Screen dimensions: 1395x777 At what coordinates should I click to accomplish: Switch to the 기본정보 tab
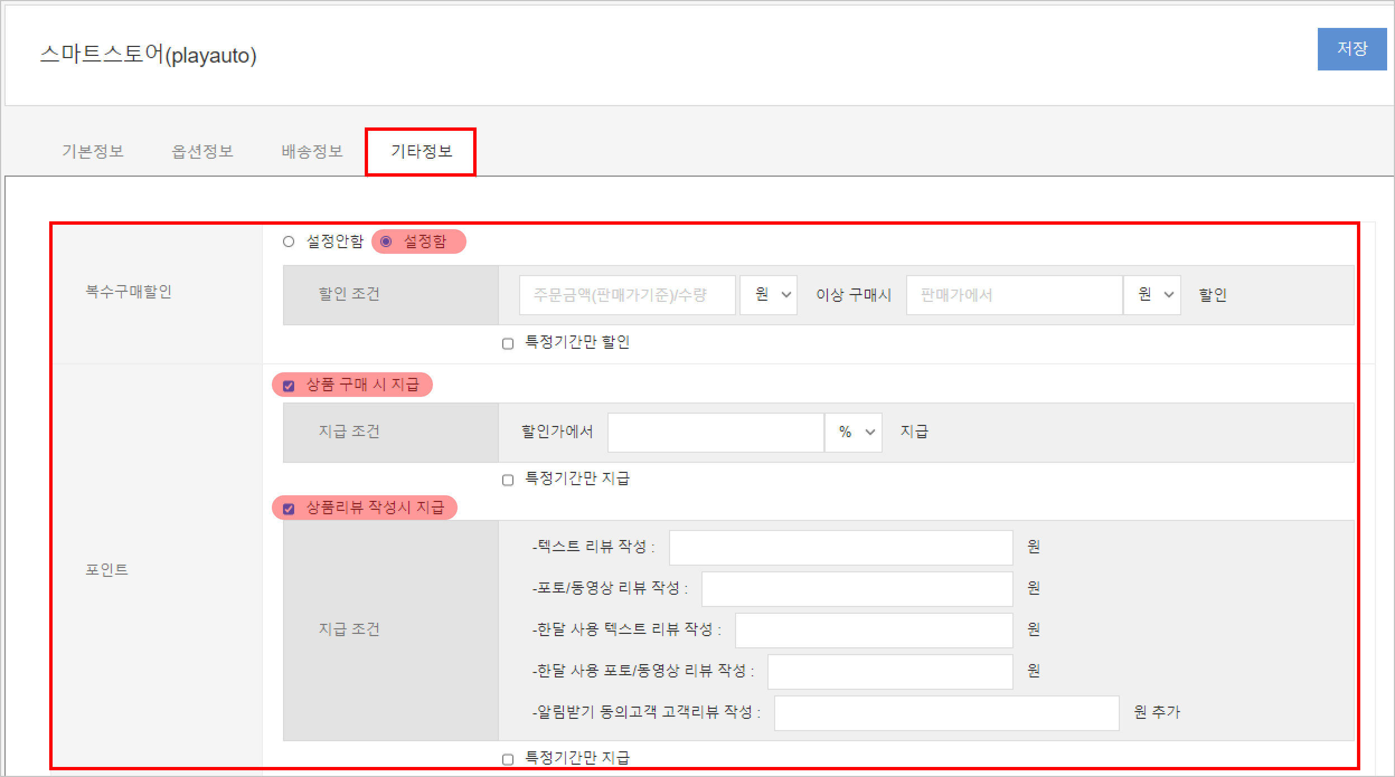tap(93, 151)
